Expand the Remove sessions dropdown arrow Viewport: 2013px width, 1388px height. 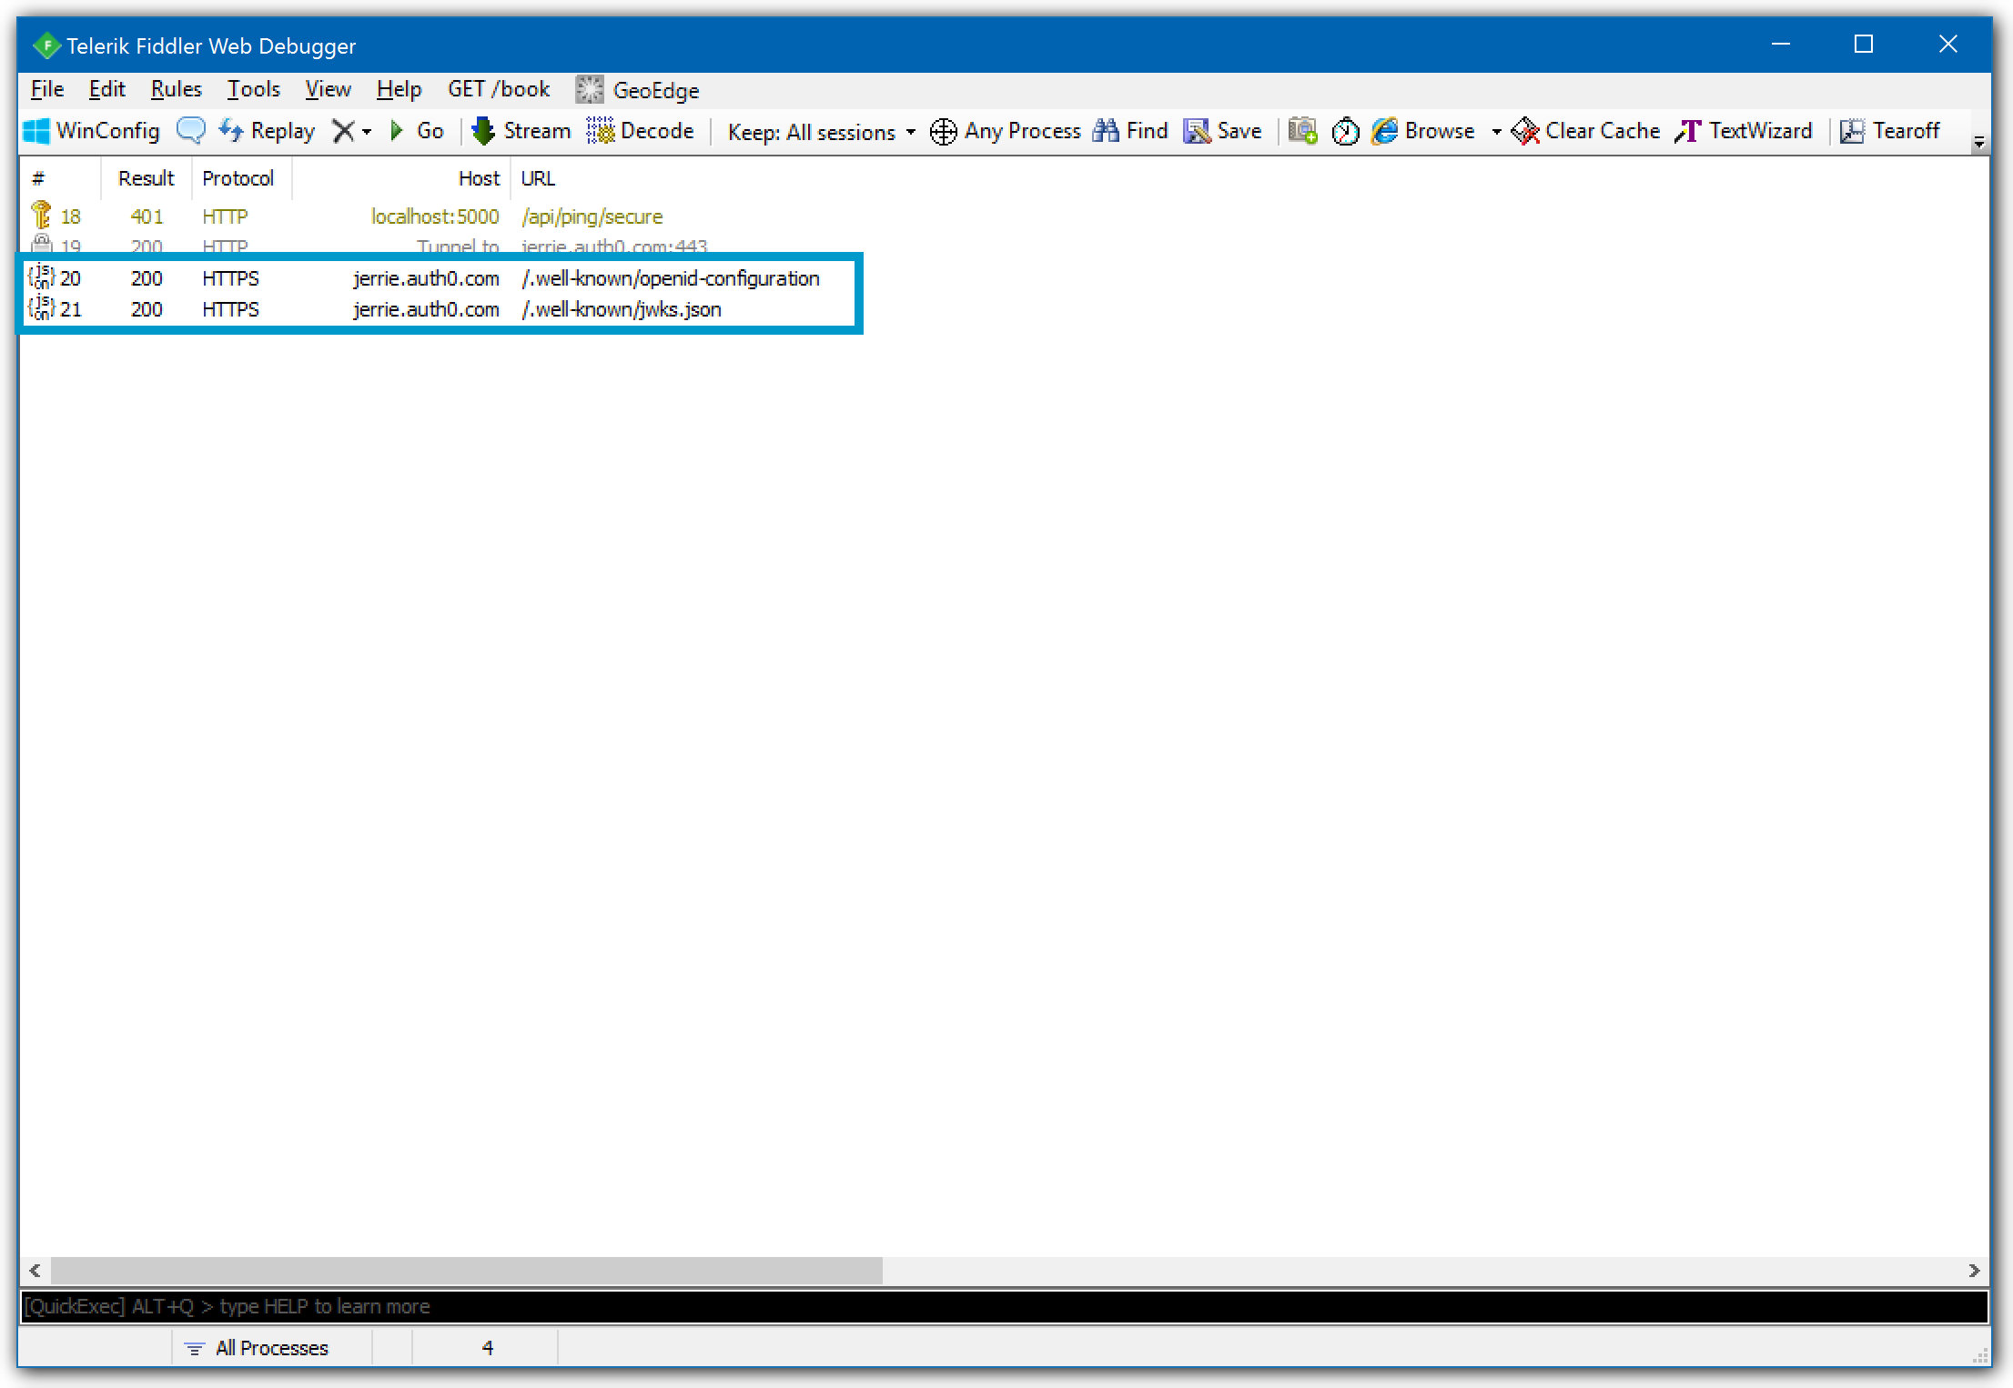(367, 132)
